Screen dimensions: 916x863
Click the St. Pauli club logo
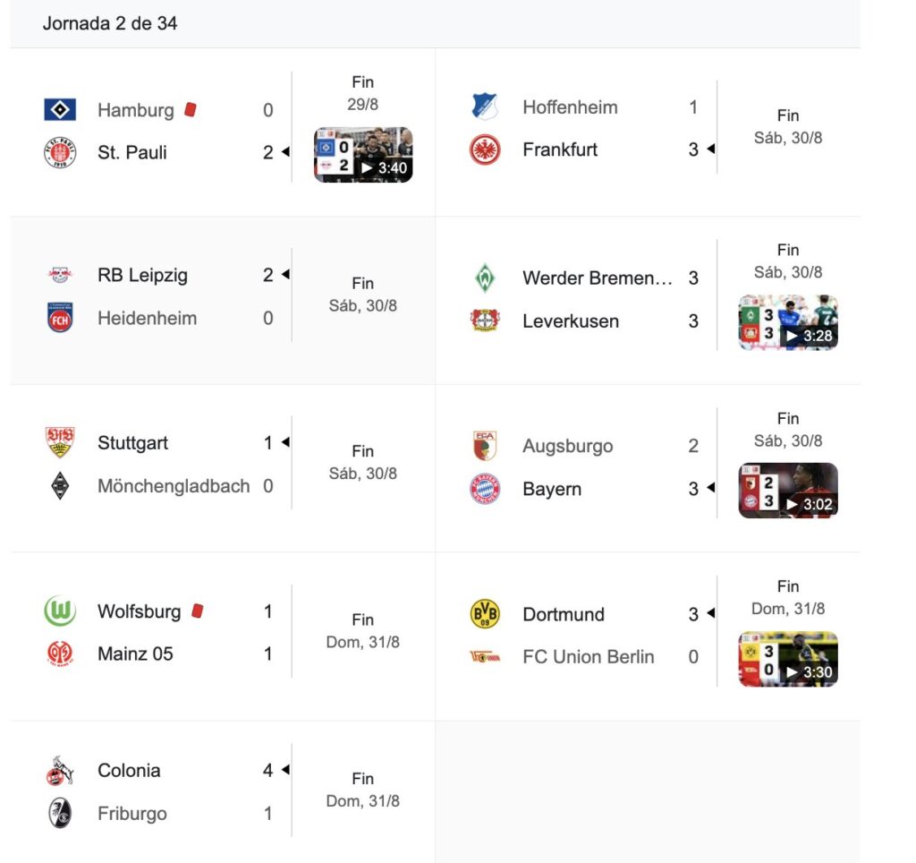[x=60, y=153]
